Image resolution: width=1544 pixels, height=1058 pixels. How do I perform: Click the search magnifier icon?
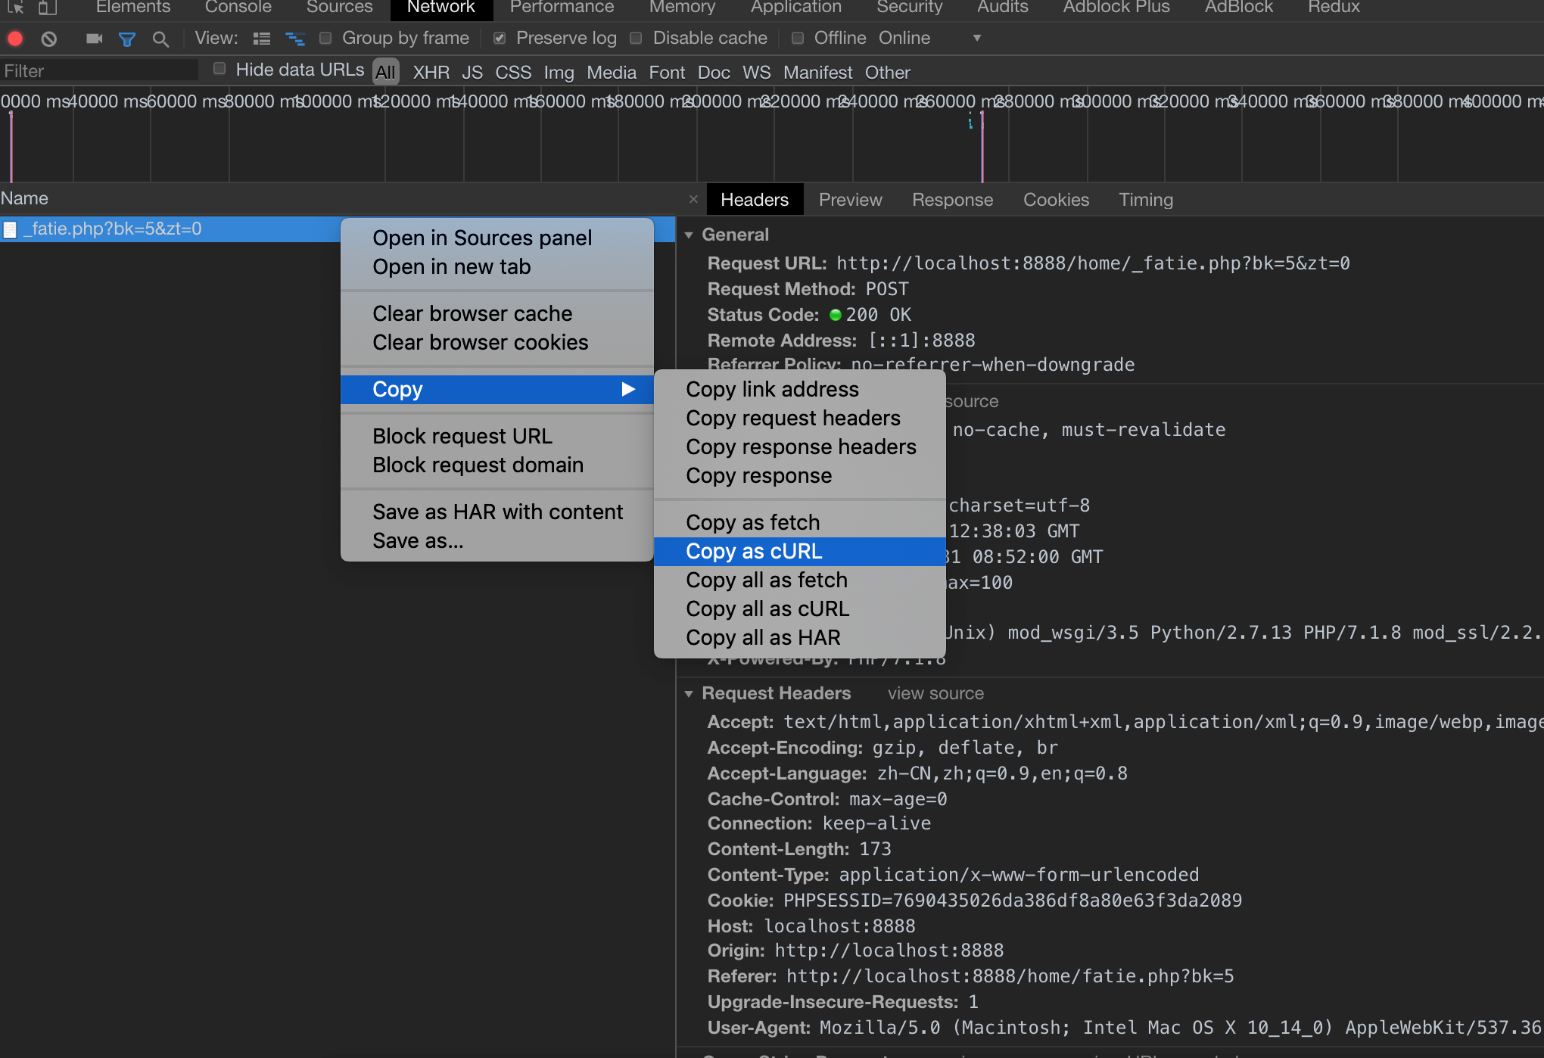[x=160, y=39]
